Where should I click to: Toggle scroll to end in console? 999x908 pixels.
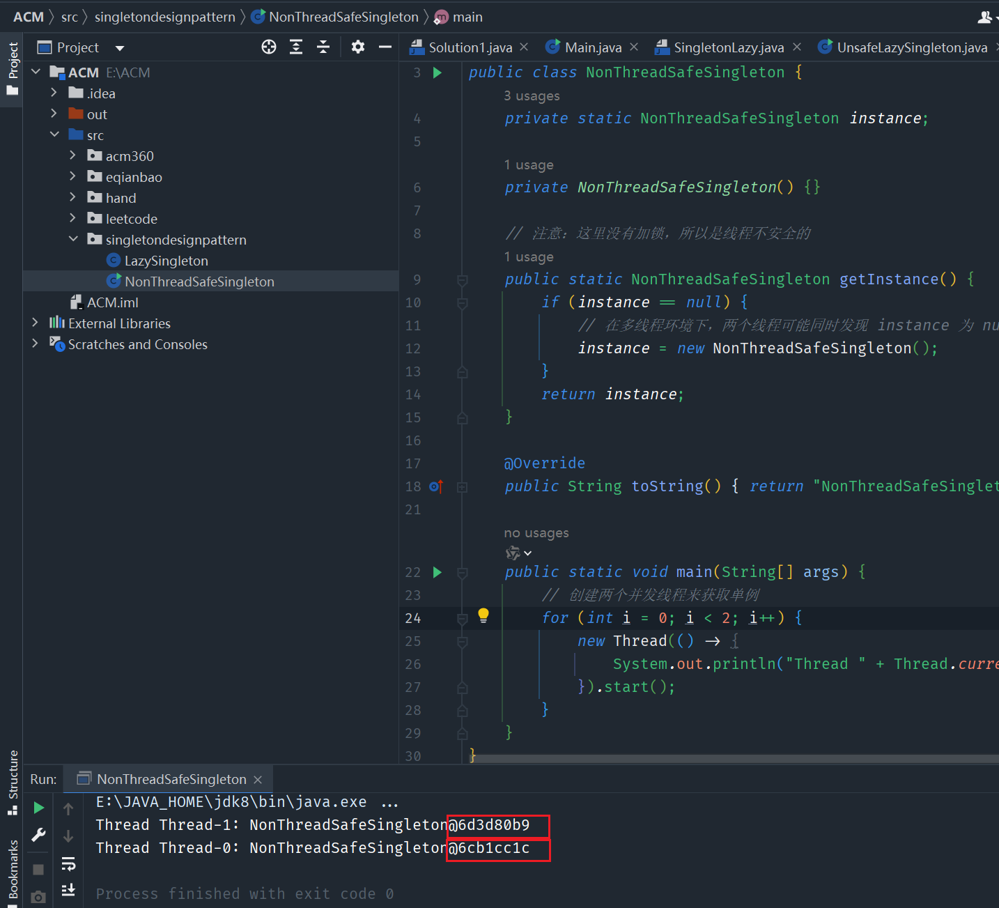[68, 890]
